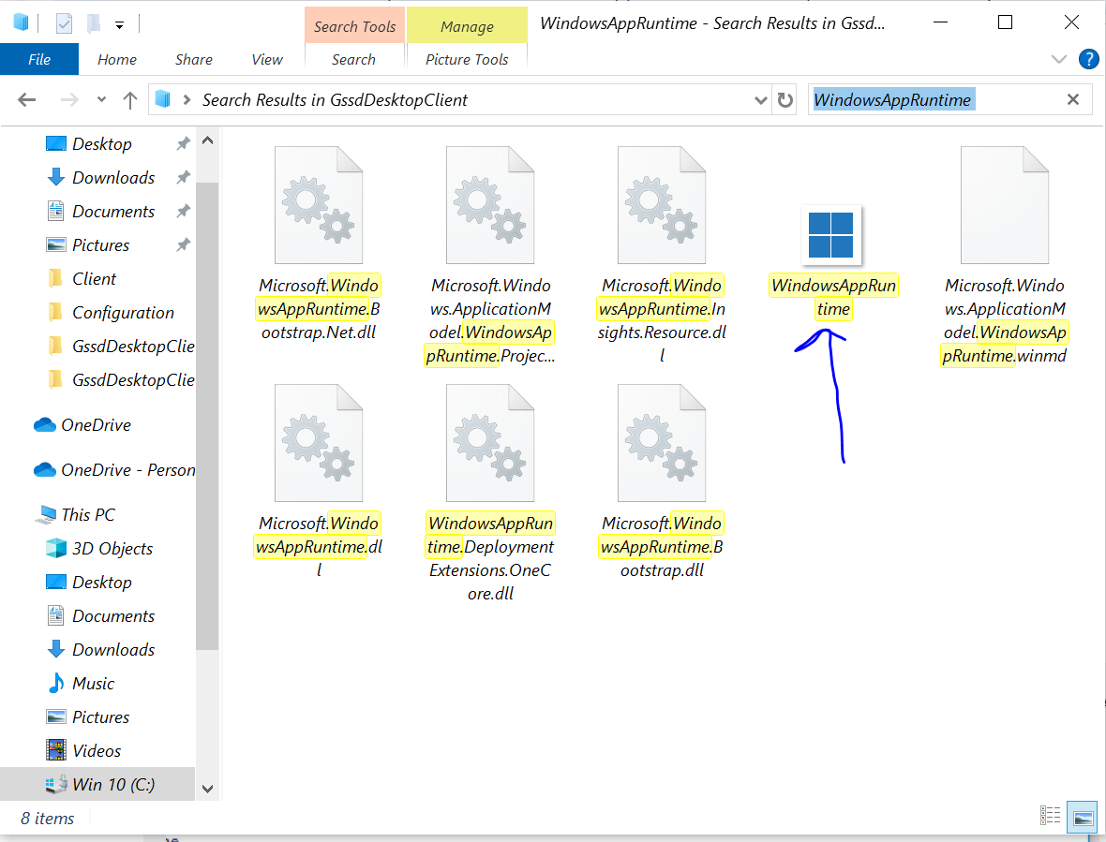This screenshot has height=842, width=1106.
Task: Open the Client folder in sidebar
Action: tap(82, 279)
